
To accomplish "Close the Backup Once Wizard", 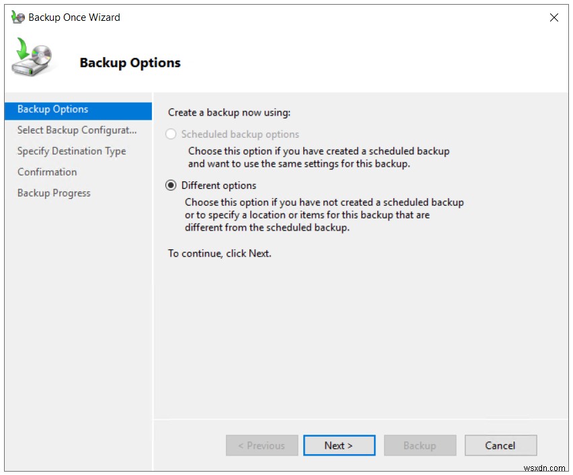I will 554,17.
